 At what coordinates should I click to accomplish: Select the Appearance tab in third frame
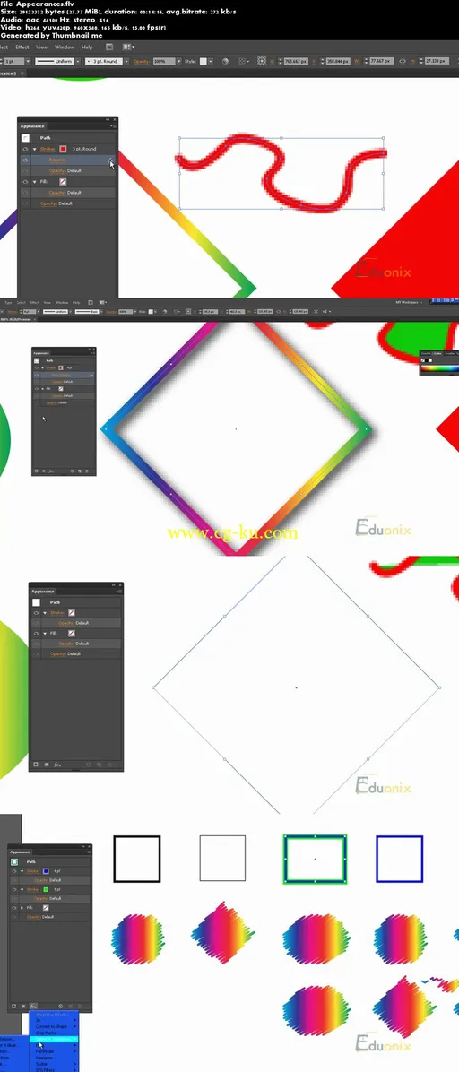click(43, 591)
